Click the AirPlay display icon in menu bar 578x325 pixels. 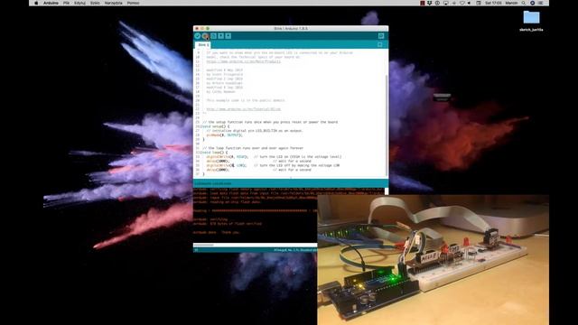click(445, 3)
